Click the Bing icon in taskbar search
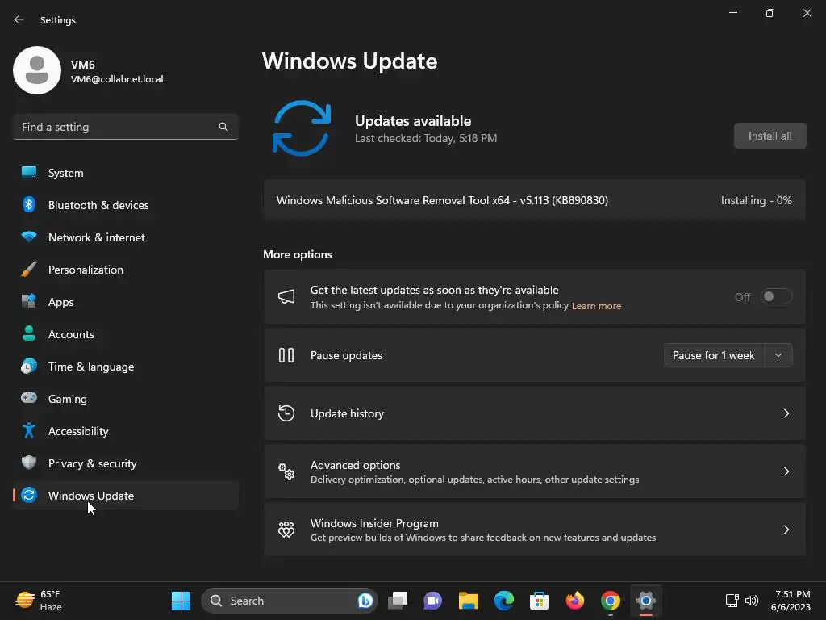The image size is (826, 620). pos(365,601)
